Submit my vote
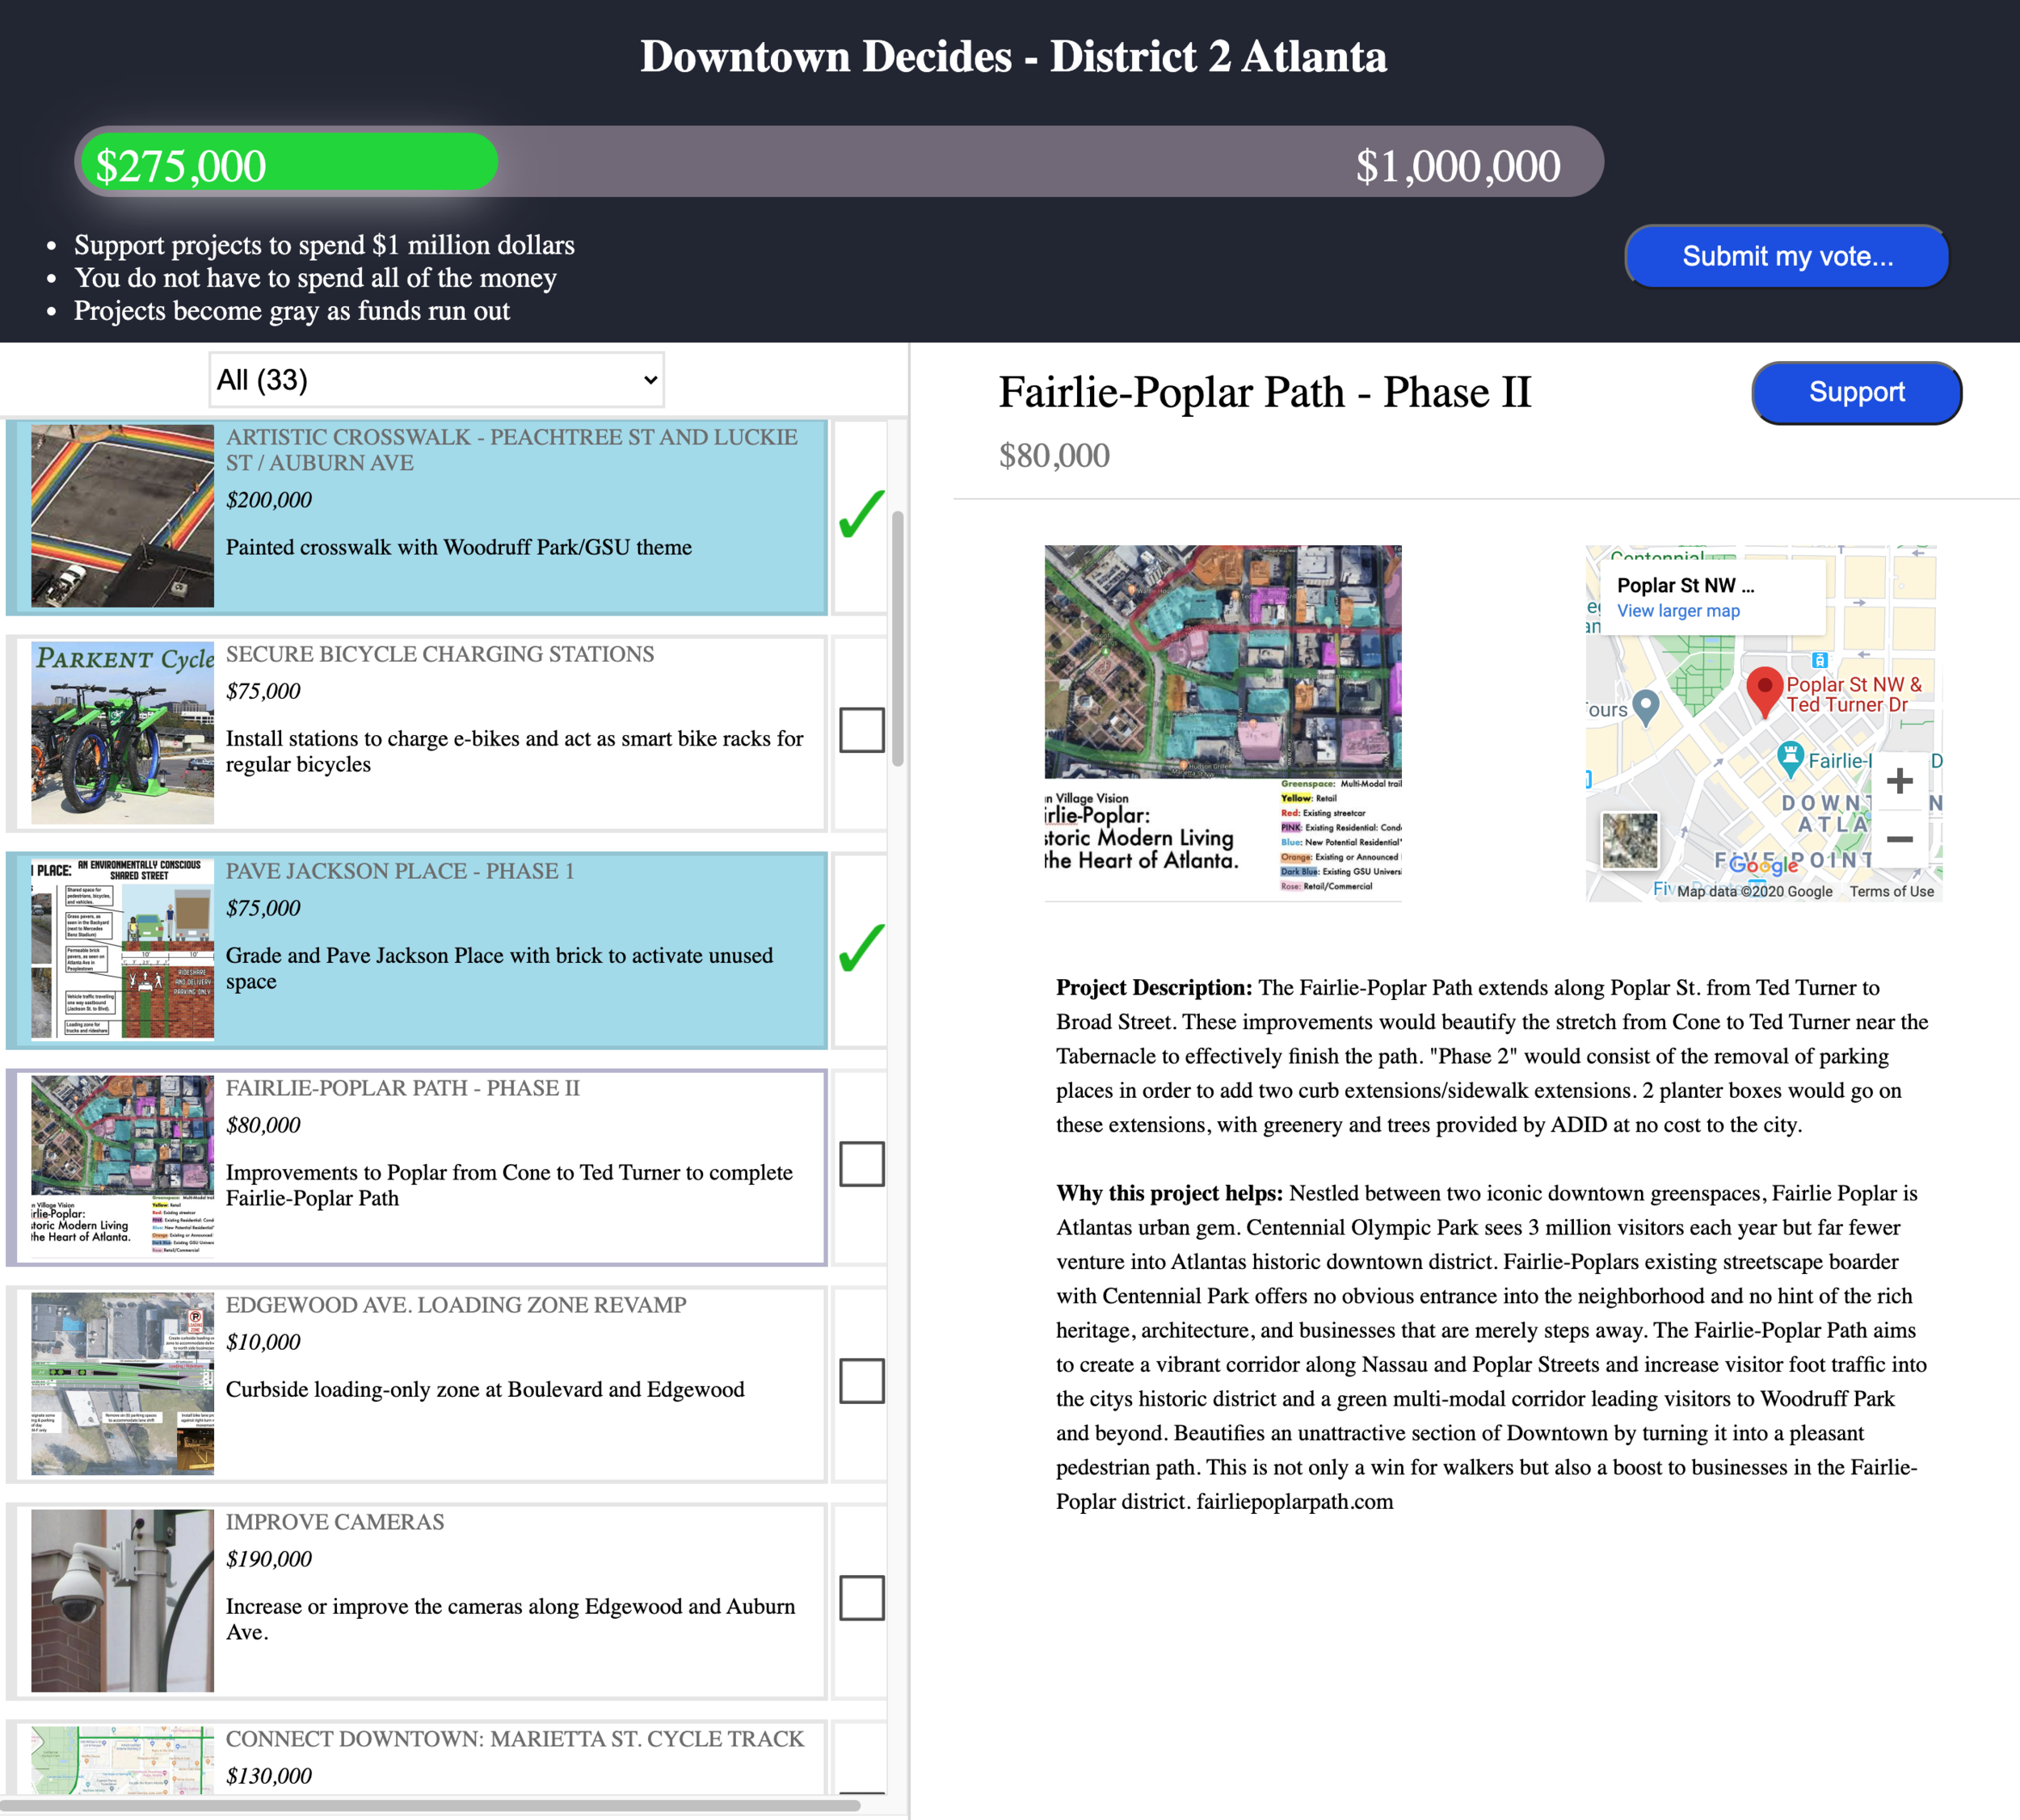This screenshot has width=2020, height=1820. (1787, 257)
